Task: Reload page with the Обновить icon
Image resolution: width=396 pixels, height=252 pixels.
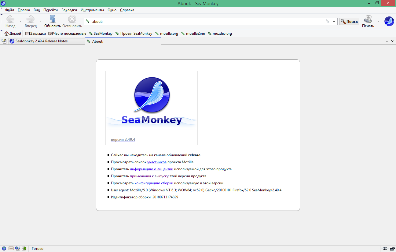Action: point(53,19)
